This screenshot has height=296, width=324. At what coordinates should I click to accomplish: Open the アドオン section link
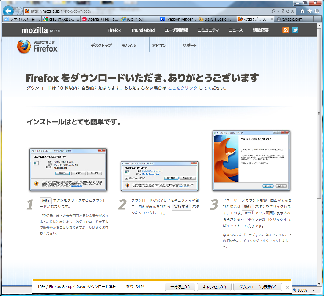[x=159, y=45]
